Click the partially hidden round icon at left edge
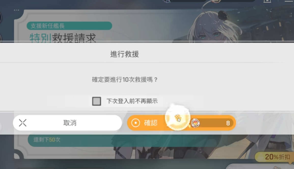Screen dimensions: 294x169 click(1, 18)
